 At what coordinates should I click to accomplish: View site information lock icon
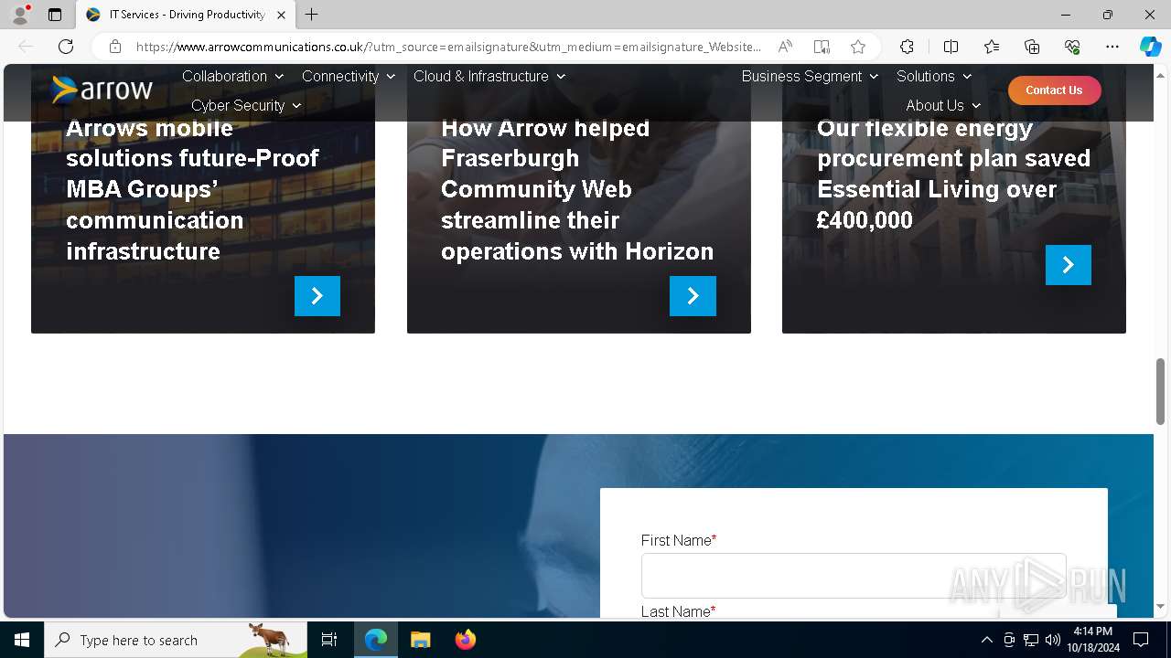pyautogui.click(x=115, y=47)
